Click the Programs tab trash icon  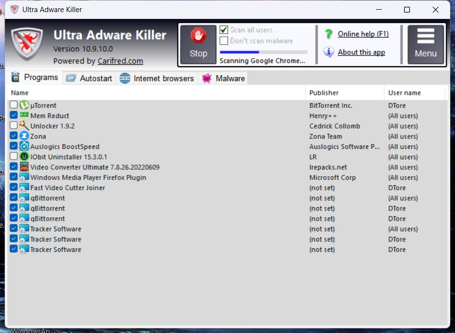pos(16,77)
